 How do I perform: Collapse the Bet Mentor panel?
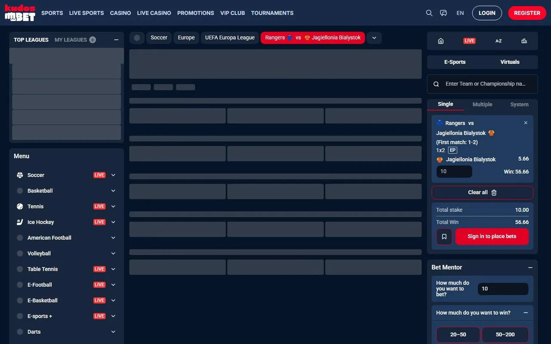click(x=530, y=267)
